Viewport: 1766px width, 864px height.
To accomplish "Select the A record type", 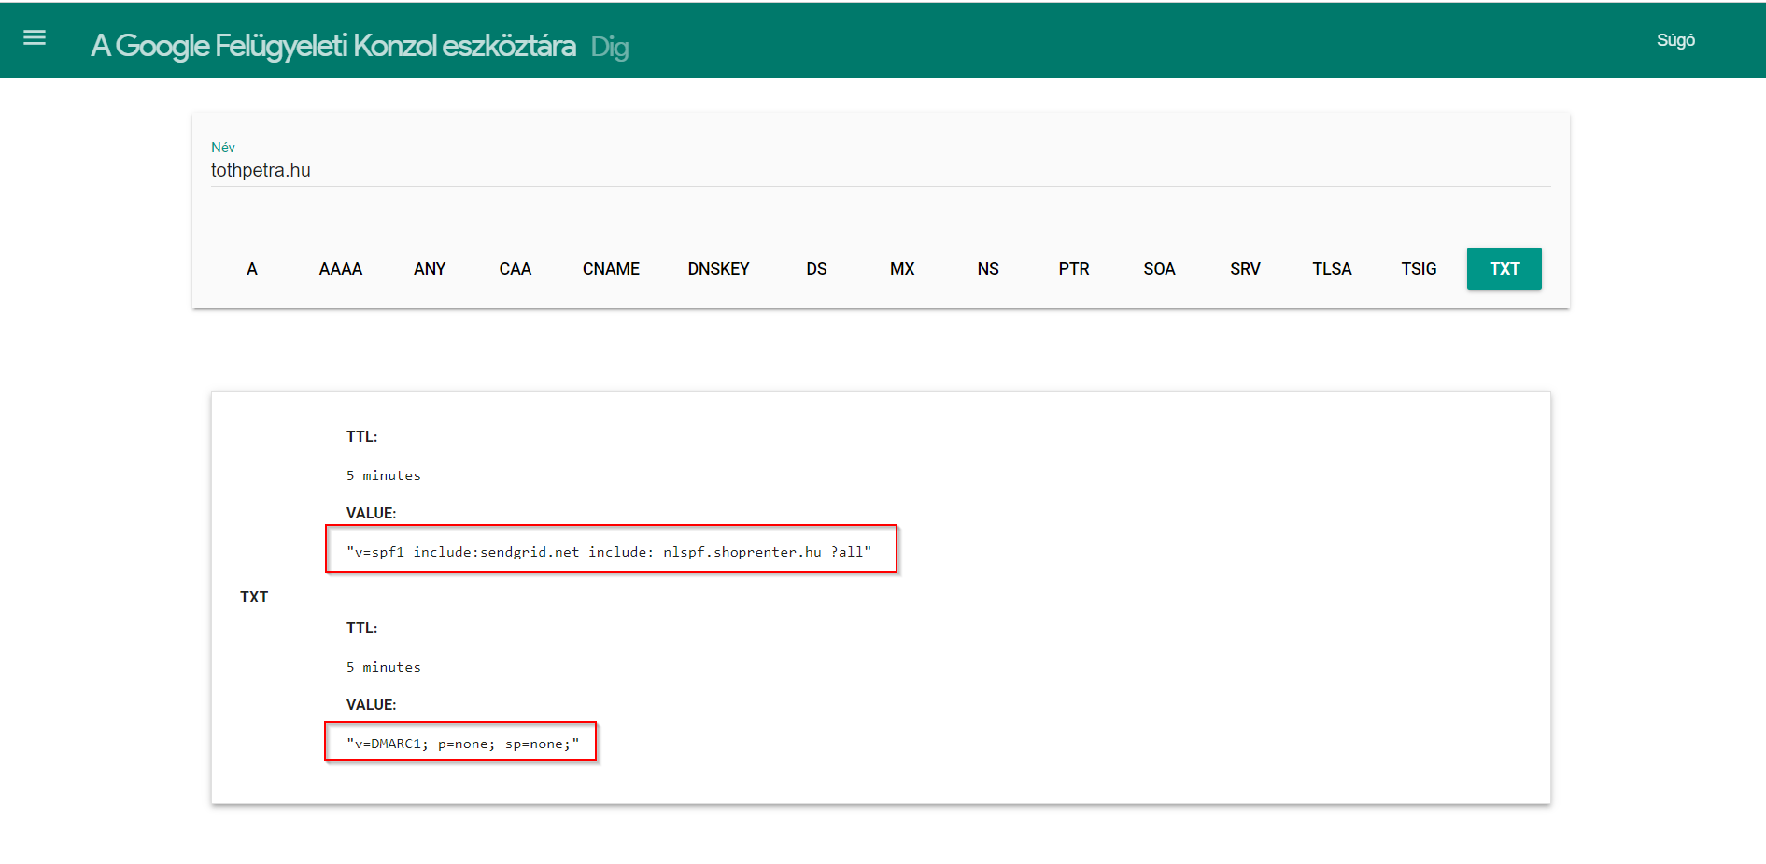I will (252, 269).
